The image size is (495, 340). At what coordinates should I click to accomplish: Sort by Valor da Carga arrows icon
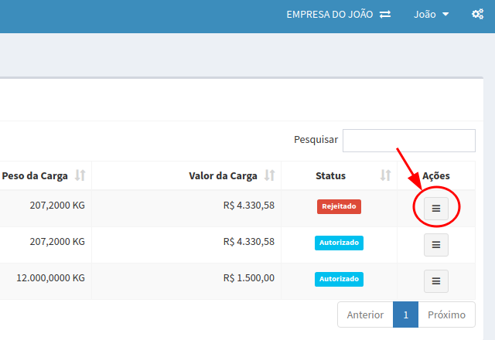pos(269,175)
